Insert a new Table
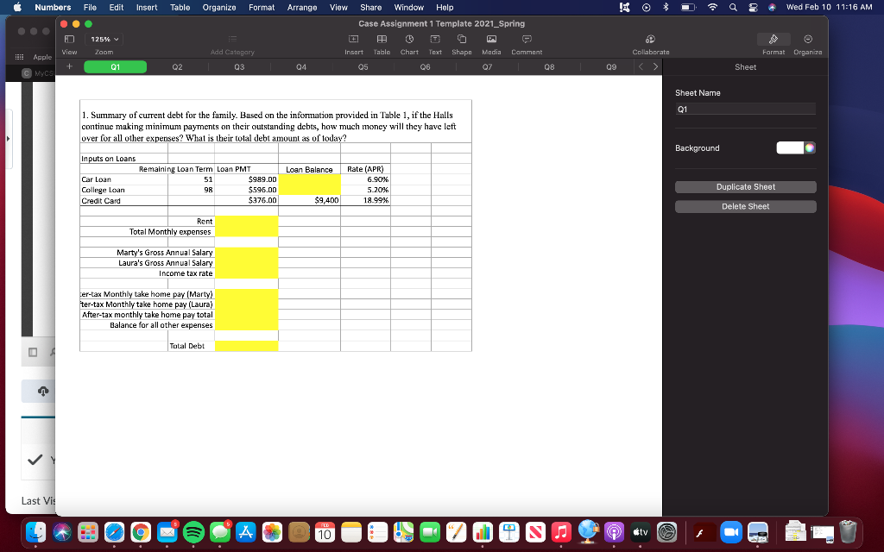This screenshot has height=552, width=884. point(381,40)
